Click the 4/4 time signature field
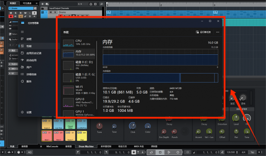 pos(243,152)
